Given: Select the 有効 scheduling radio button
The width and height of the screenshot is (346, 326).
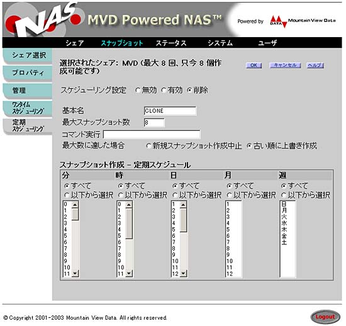Looking at the screenshot, I should [164, 90].
